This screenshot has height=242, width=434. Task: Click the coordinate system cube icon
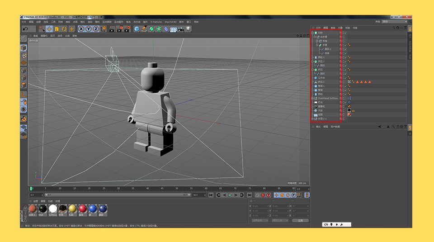tap(104, 29)
